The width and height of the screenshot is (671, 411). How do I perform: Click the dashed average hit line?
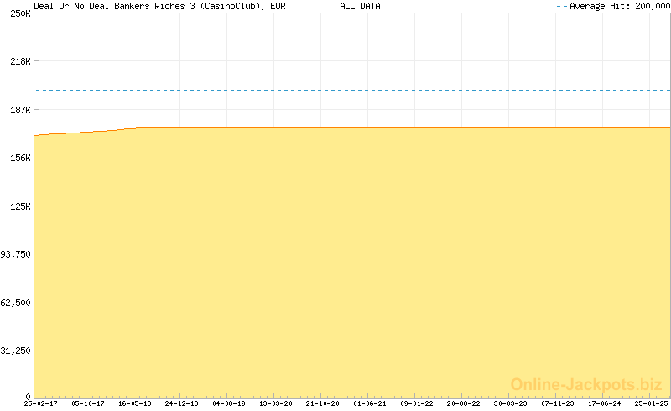[x=352, y=90]
